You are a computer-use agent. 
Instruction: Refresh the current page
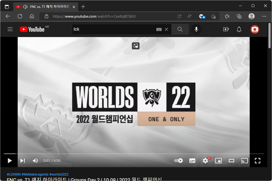[20, 16]
